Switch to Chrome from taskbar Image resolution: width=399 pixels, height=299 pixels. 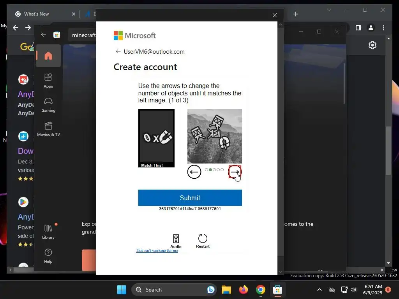pyautogui.click(x=260, y=290)
